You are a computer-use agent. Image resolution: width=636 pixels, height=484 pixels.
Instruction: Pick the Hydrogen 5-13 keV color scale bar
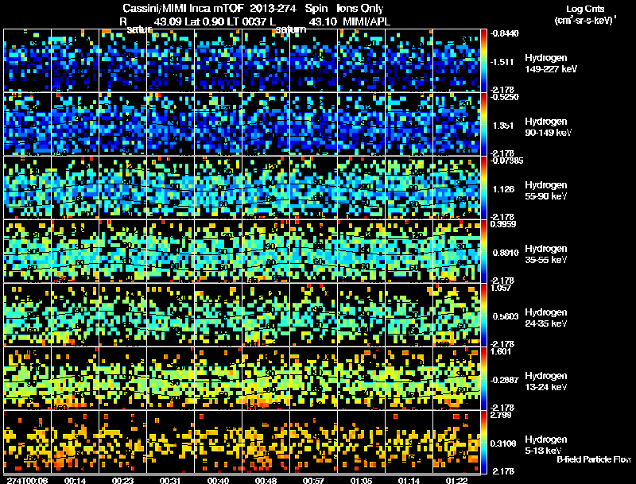click(484, 442)
